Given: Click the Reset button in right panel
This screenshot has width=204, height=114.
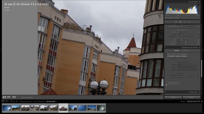Looking at the screenshot, I should pos(191,97).
